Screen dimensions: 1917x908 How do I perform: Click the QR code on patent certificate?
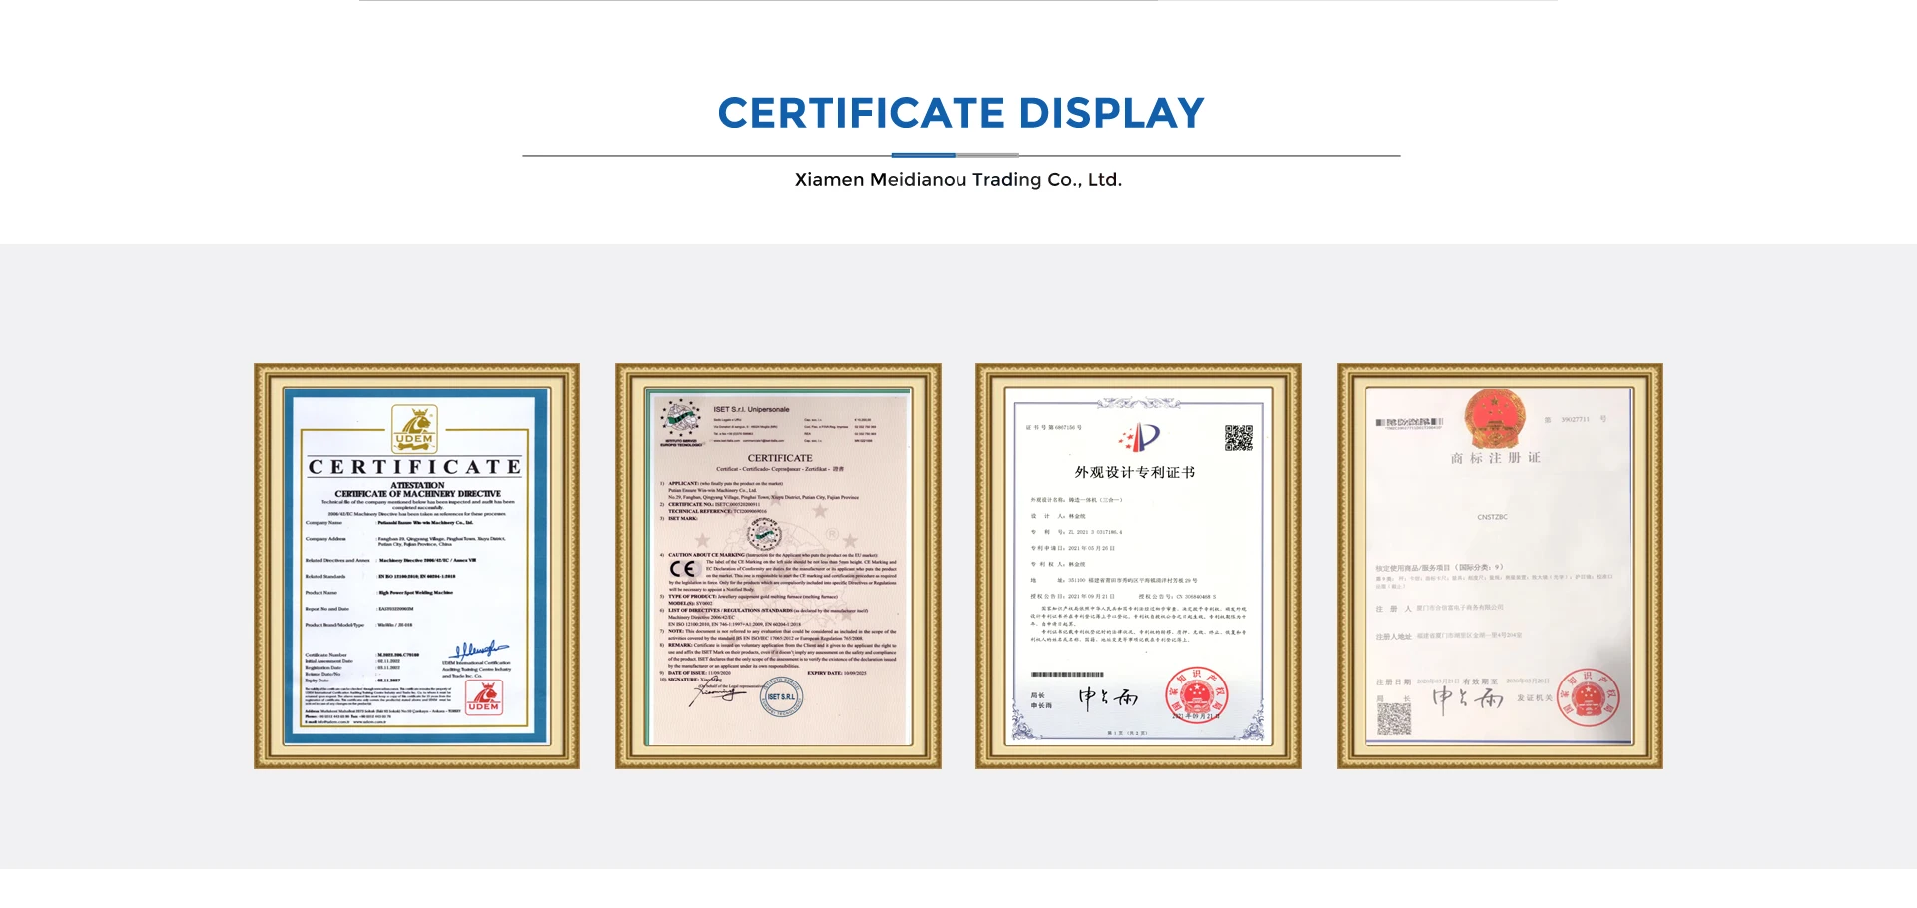tap(1238, 438)
